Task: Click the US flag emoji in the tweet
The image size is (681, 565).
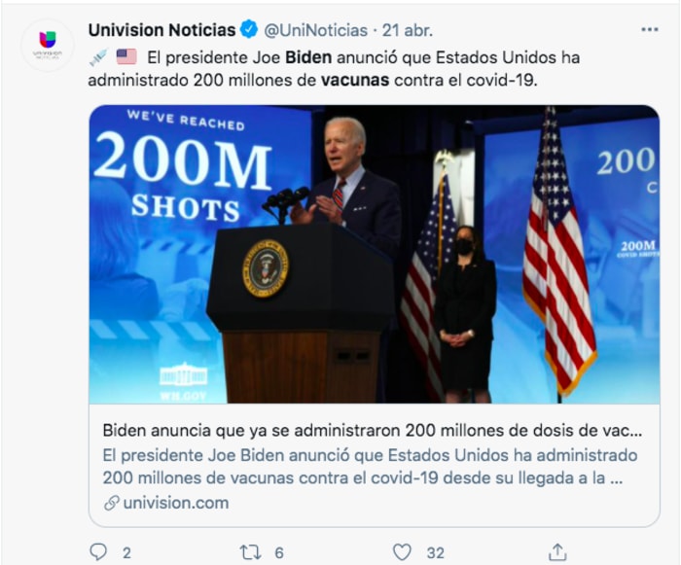Action: 126,56
